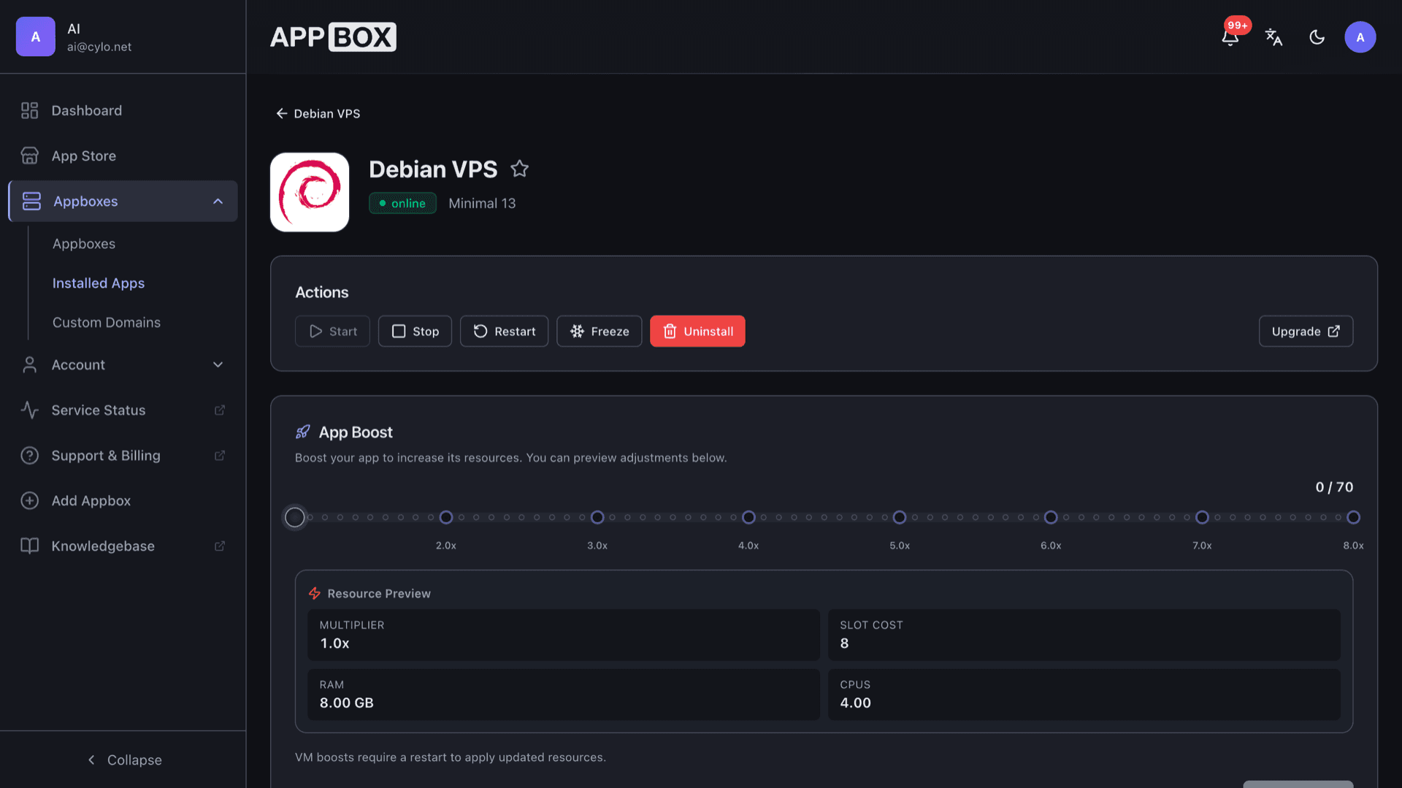Open Service Status link
The height and width of the screenshot is (788, 1402).
tap(123, 410)
